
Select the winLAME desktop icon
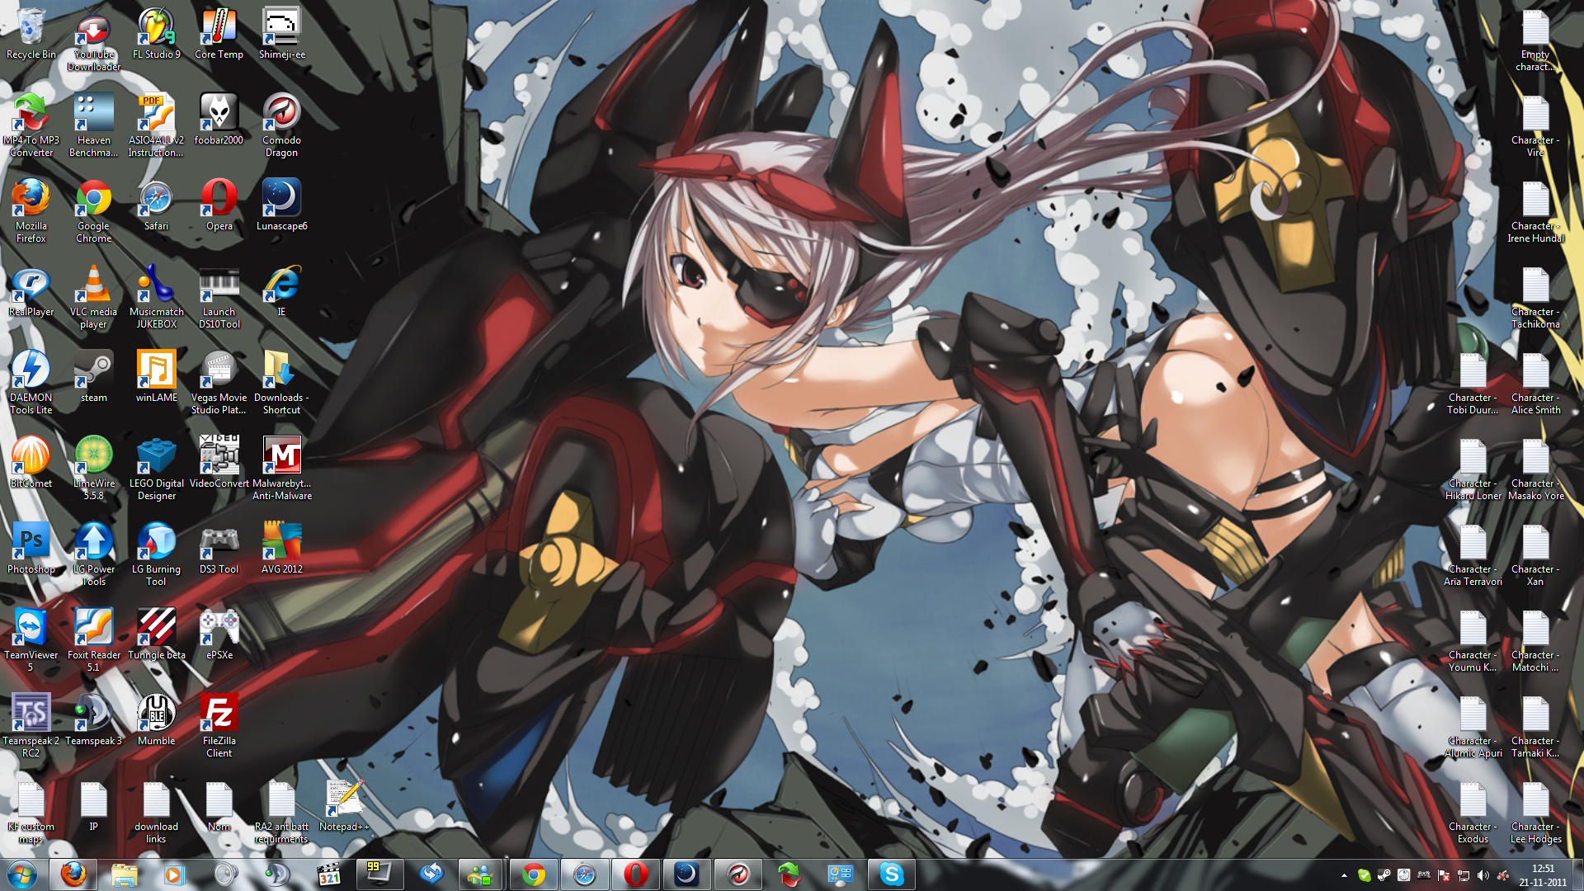tap(157, 378)
